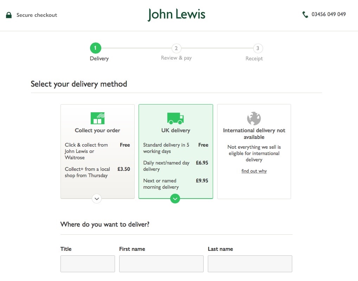This screenshot has height=281, width=358.
Task: Choose the UK delivery card heading
Action: (176, 131)
